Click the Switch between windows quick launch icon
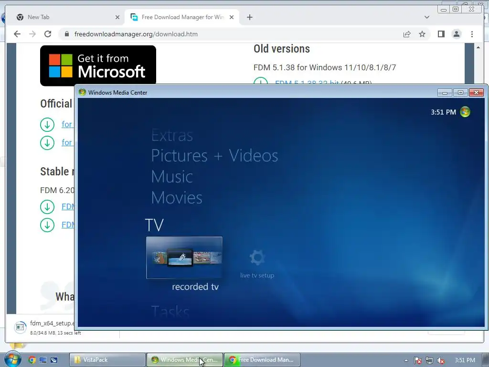The width and height of the screenshot is (489, 367). click(54, 360)
